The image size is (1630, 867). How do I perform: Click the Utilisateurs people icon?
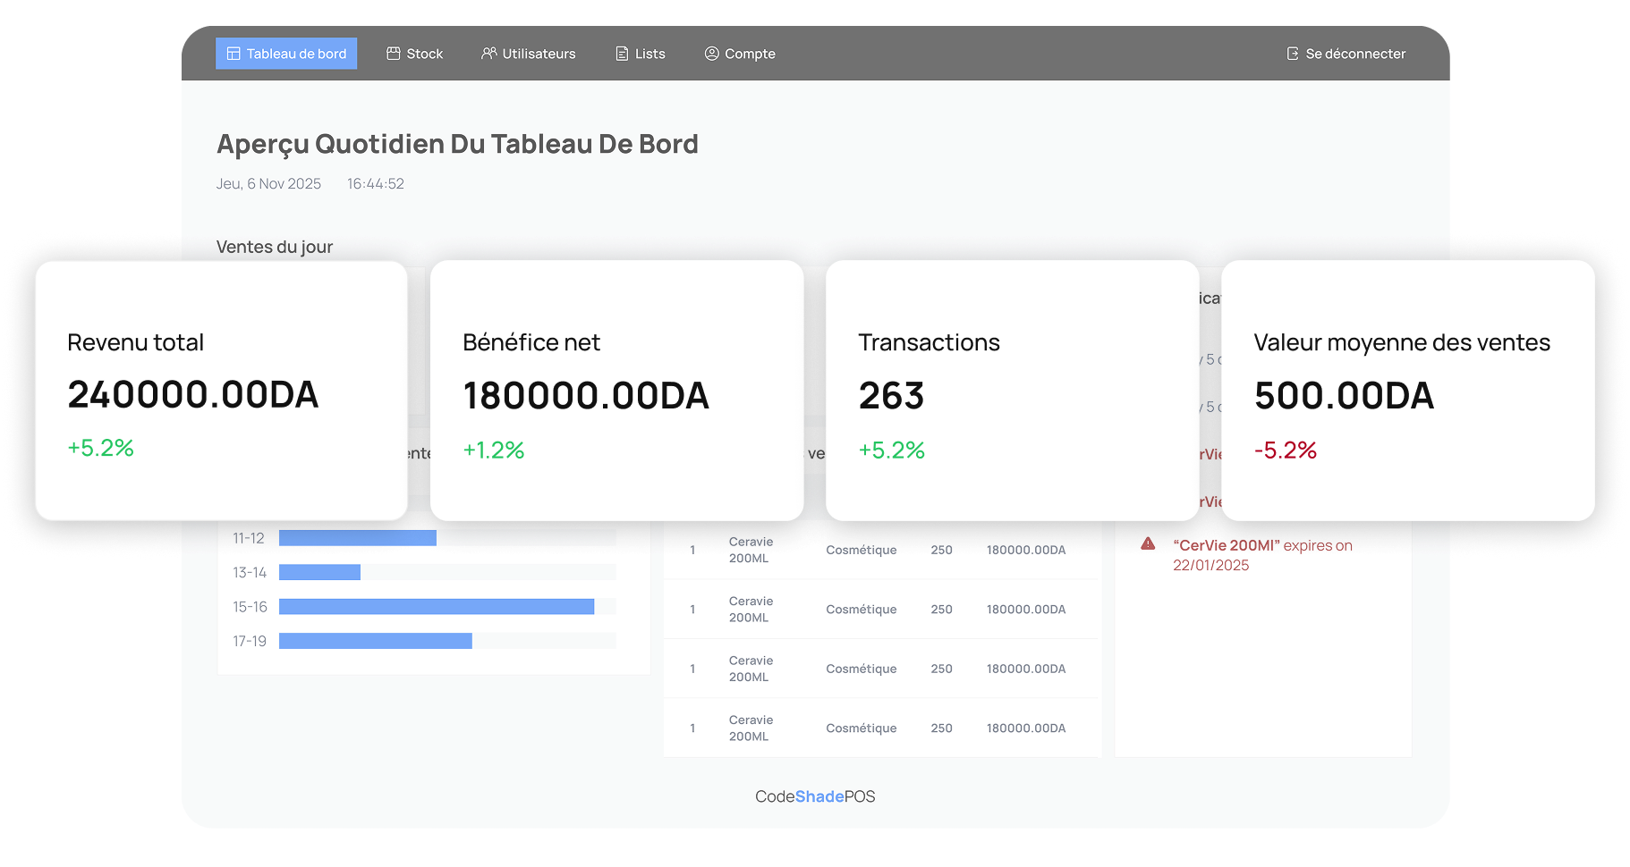coord(488,54)
